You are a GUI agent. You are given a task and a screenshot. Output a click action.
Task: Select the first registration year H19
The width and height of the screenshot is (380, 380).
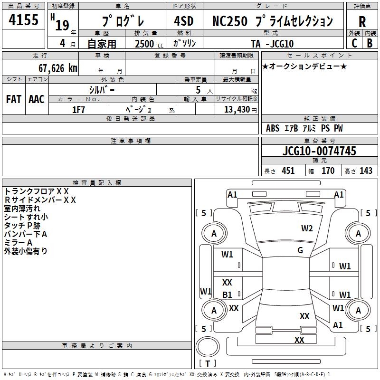tap(60, 22)
